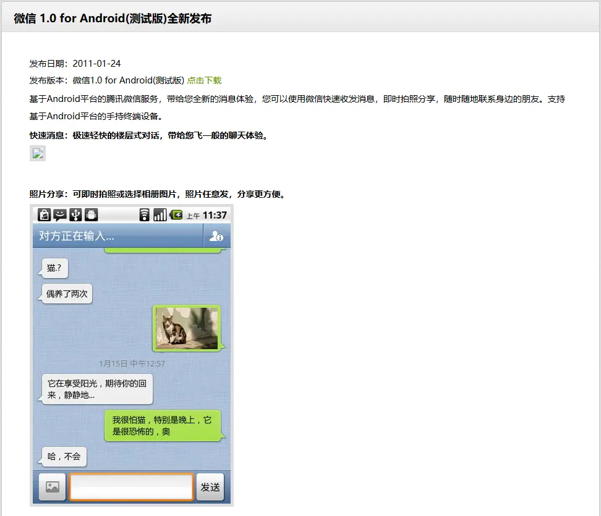Click the broken image placeholder under 快速消息
Image resolution: width=601 pixels, height=516 pixels.
37,153
